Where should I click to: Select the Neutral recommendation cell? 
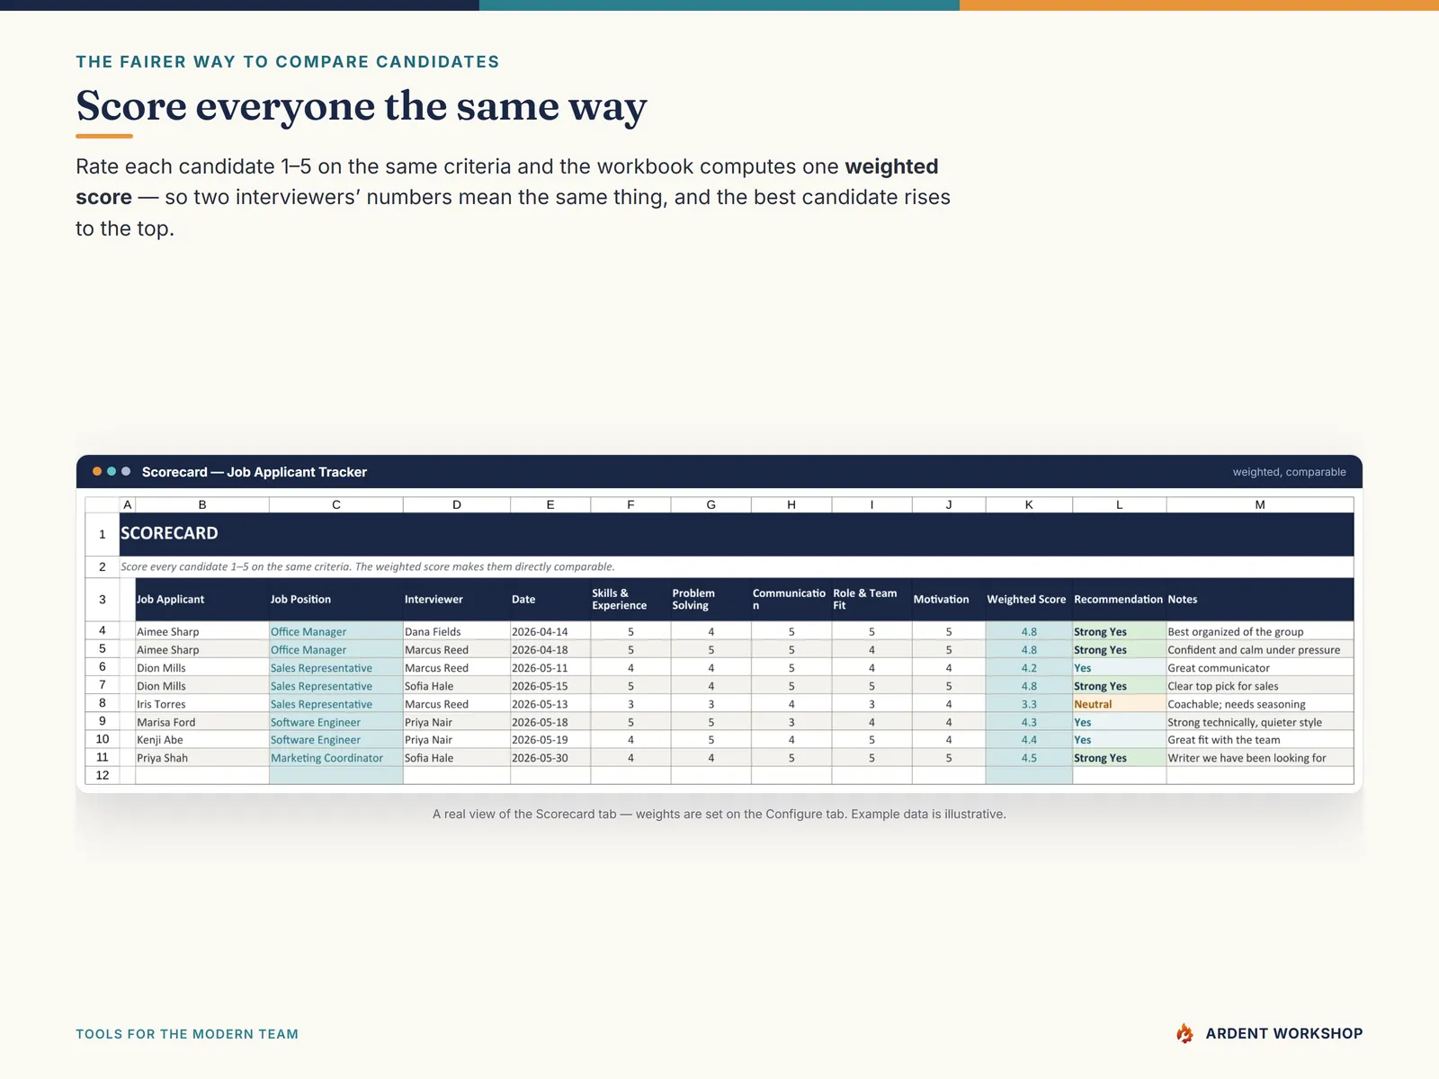point(1120,703)
